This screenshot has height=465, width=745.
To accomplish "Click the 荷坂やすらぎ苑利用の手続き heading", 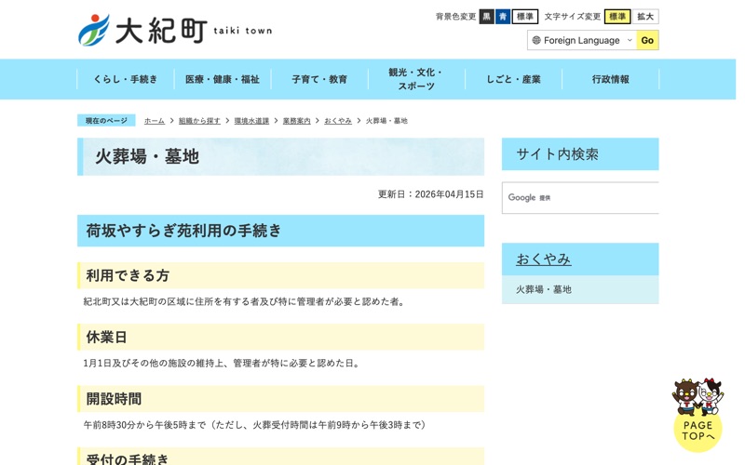I will click(281, 231).
